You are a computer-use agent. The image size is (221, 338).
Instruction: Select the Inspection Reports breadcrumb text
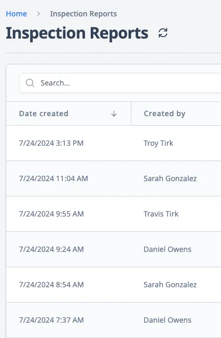pyautogui.click(x=83, y=14)
